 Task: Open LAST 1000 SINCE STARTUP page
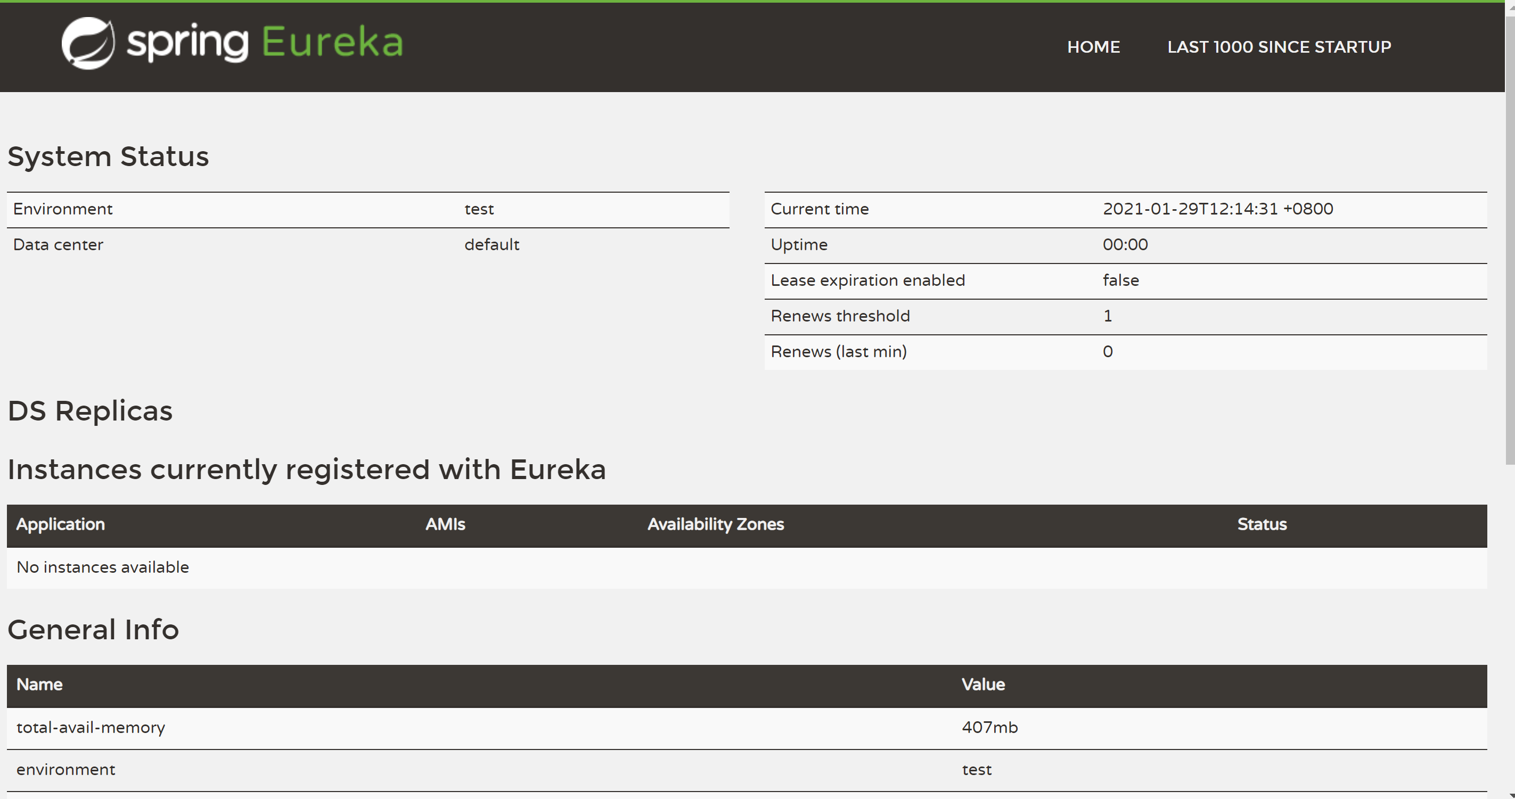[1279, 47]
